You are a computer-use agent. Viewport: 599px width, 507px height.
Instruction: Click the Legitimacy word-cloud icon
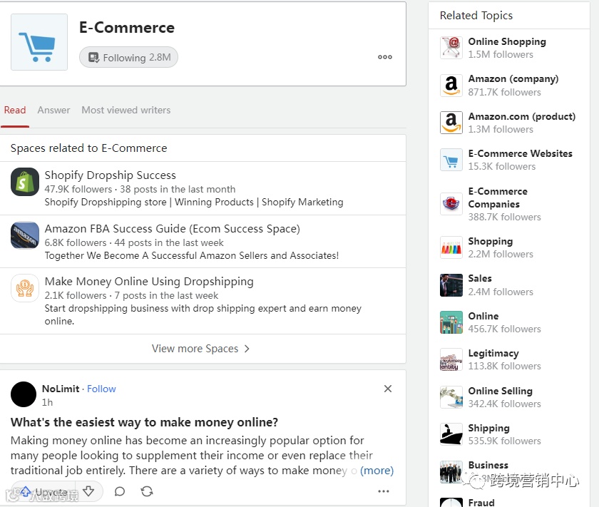[451, 360]
